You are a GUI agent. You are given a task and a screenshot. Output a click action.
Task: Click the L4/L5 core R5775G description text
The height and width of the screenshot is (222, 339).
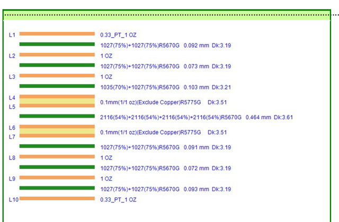point(150,102)
